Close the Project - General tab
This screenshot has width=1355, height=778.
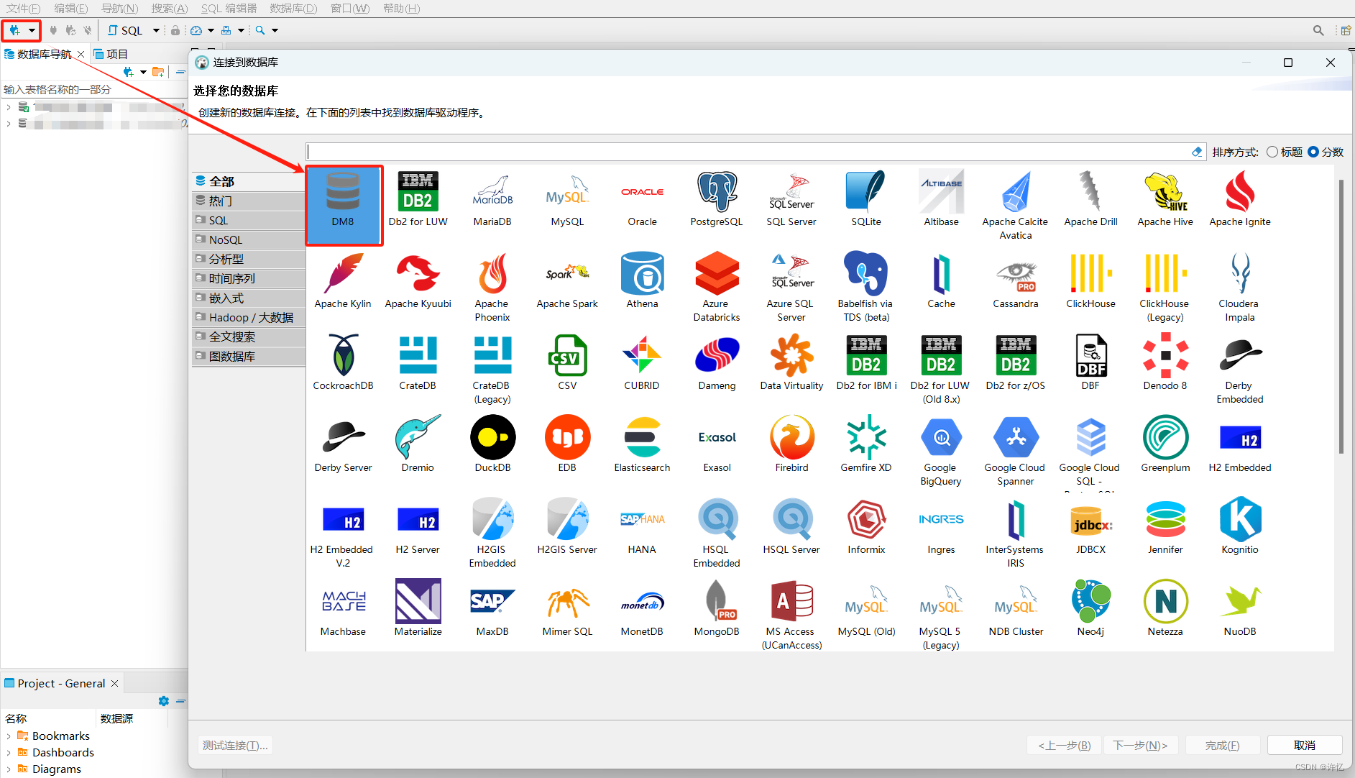114,683
